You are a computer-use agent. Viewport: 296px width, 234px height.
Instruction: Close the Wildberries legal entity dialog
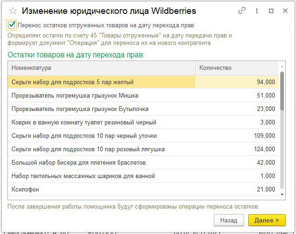(x=285, y=11)
